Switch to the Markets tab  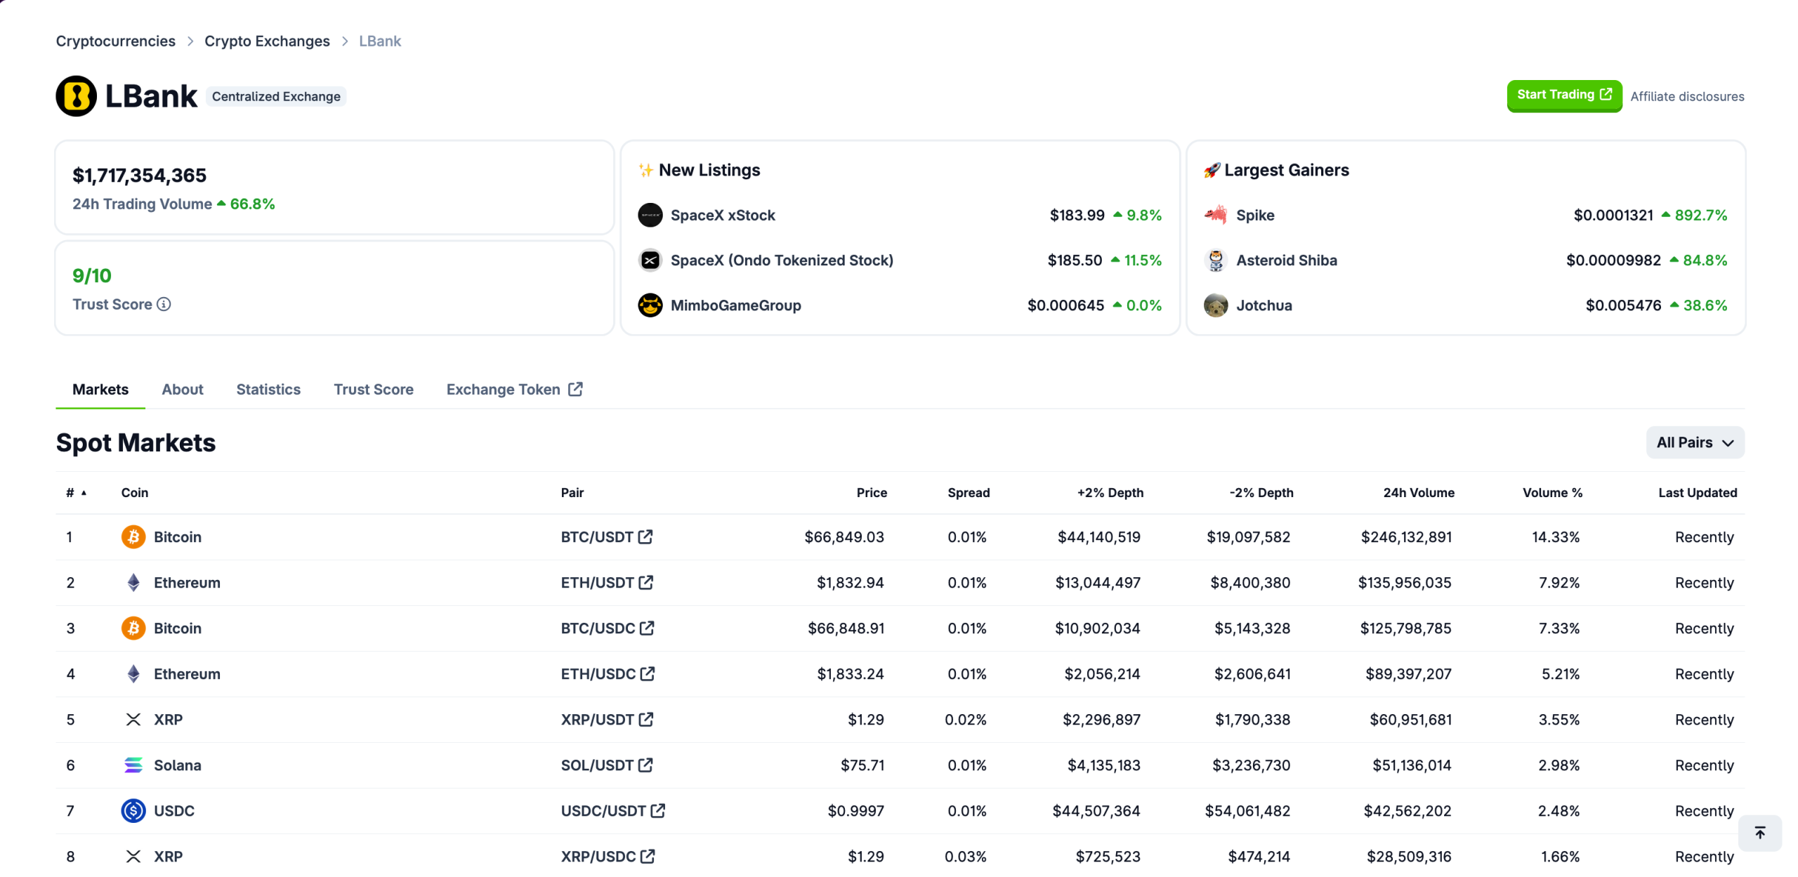100,390
